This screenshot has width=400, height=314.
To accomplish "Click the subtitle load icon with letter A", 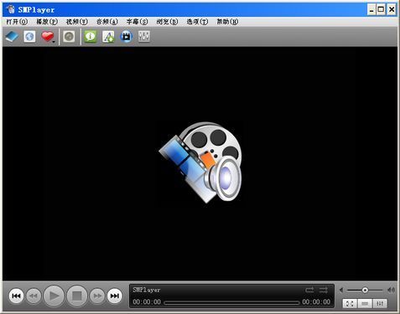I will [x=108, y=37].
